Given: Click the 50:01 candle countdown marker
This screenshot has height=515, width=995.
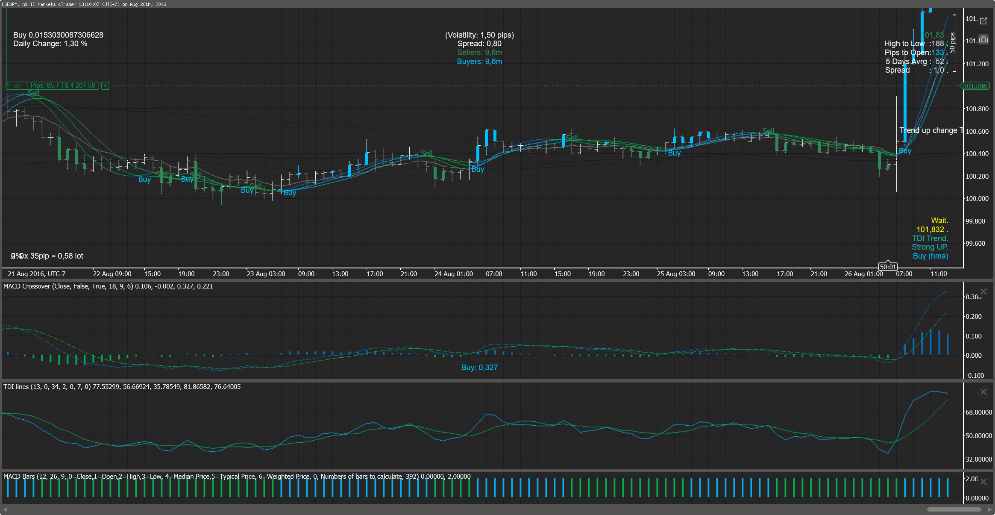Looking at the screenshot, I should point(888,267).
